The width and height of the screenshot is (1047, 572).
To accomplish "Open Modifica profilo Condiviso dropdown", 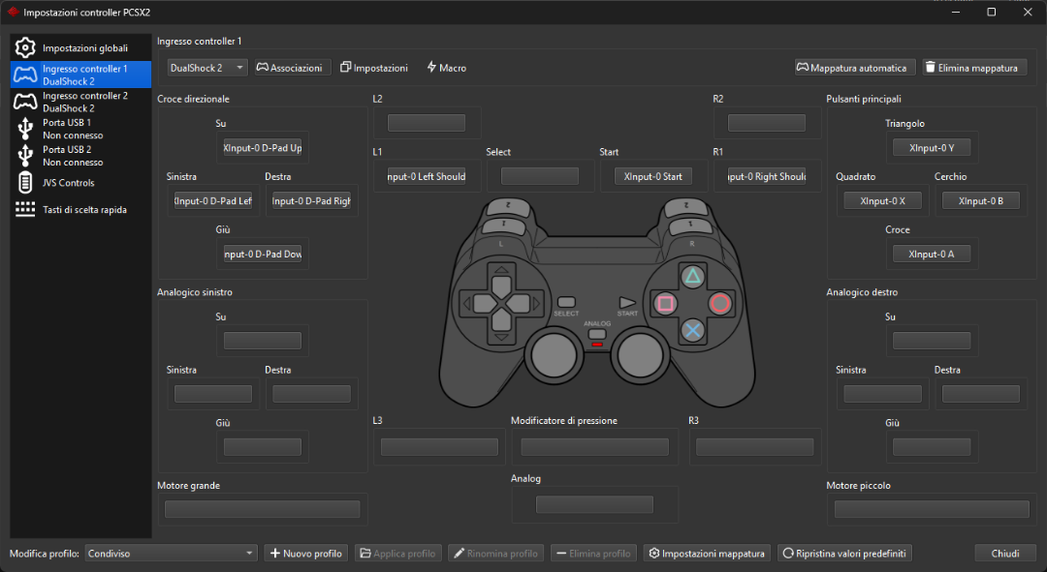I will (171, 554).
